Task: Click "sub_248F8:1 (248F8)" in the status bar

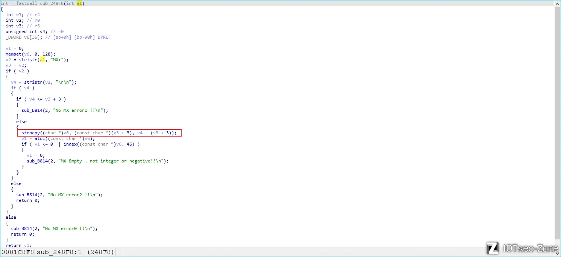Action: click(75, 252)
